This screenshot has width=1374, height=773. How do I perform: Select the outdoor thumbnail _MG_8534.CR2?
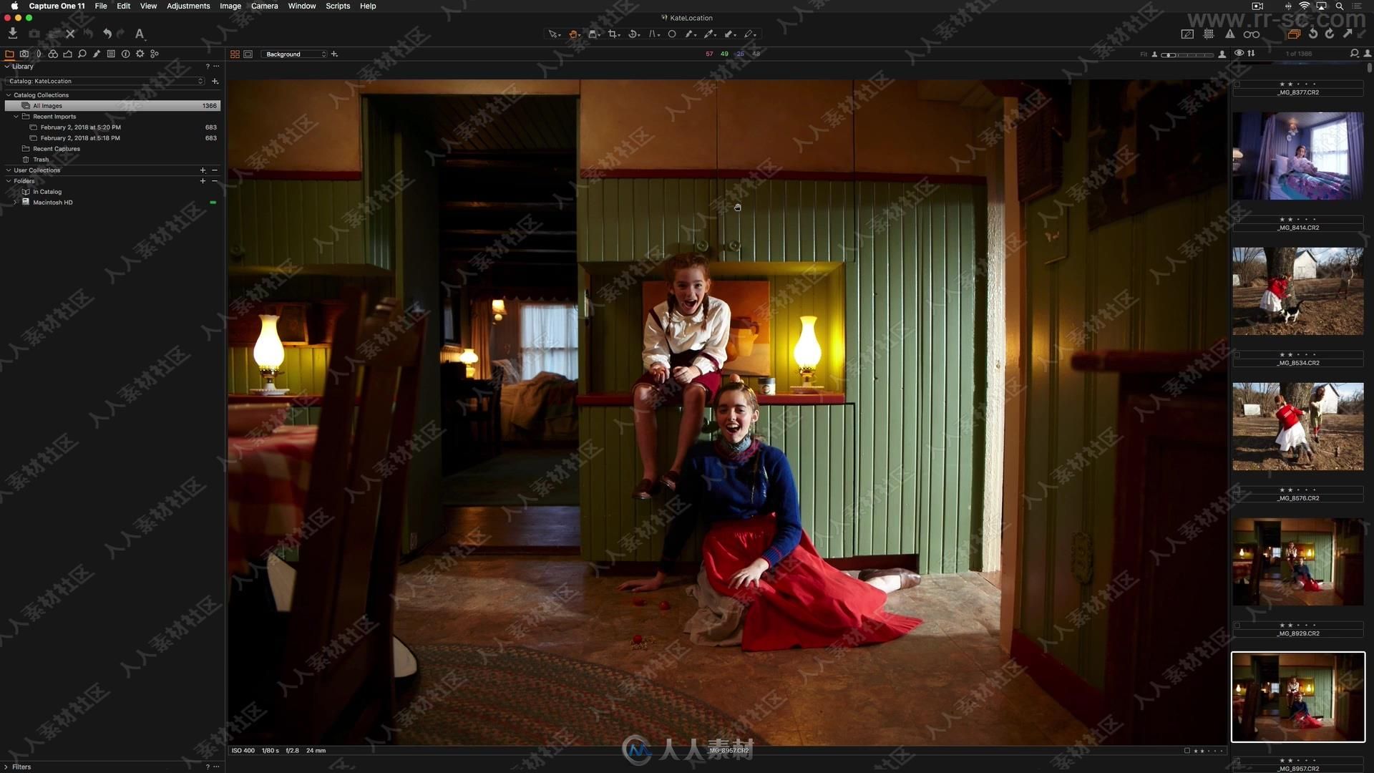pyautogui.click(x=1297, y=291)
